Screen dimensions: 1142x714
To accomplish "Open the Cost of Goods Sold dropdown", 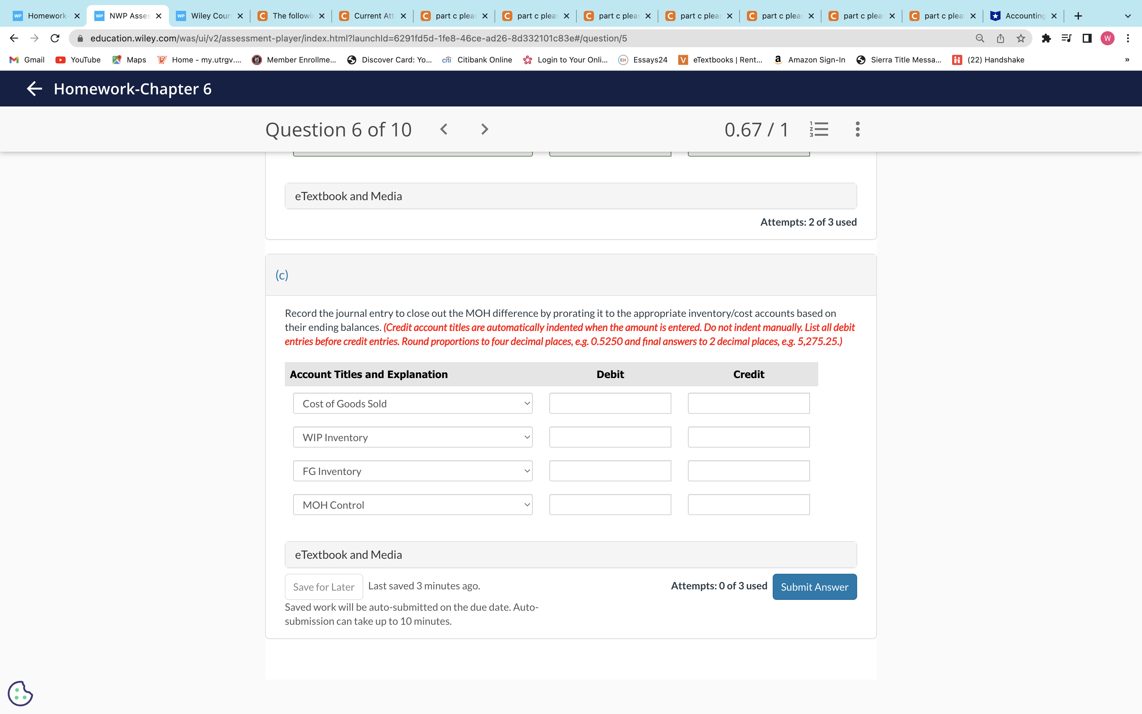I will click(412, 404).
